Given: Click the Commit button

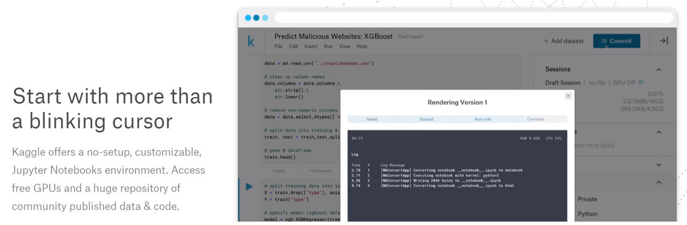Looking at the screenshot, I should [x=616, y=41].
